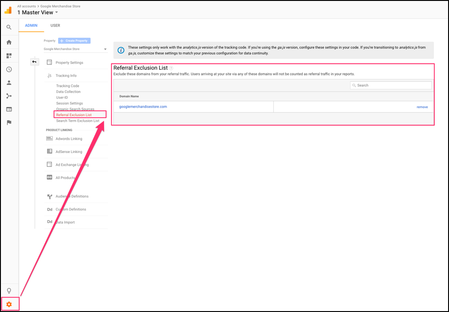Click All accounts breadcrumb
Screen dimensions: 449x312
[26, 6]
